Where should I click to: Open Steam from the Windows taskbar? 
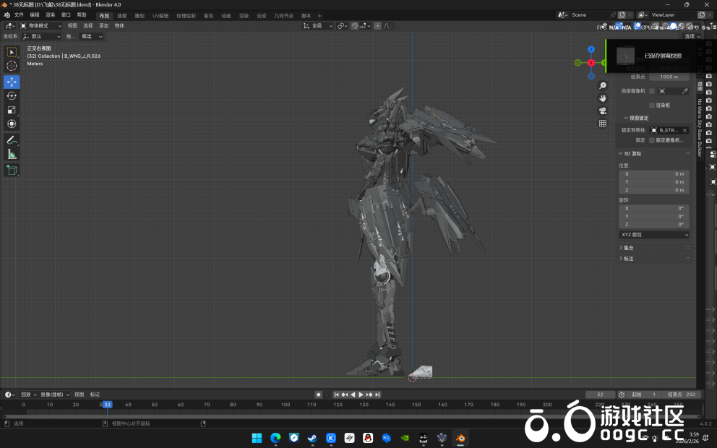click(312, 438)
